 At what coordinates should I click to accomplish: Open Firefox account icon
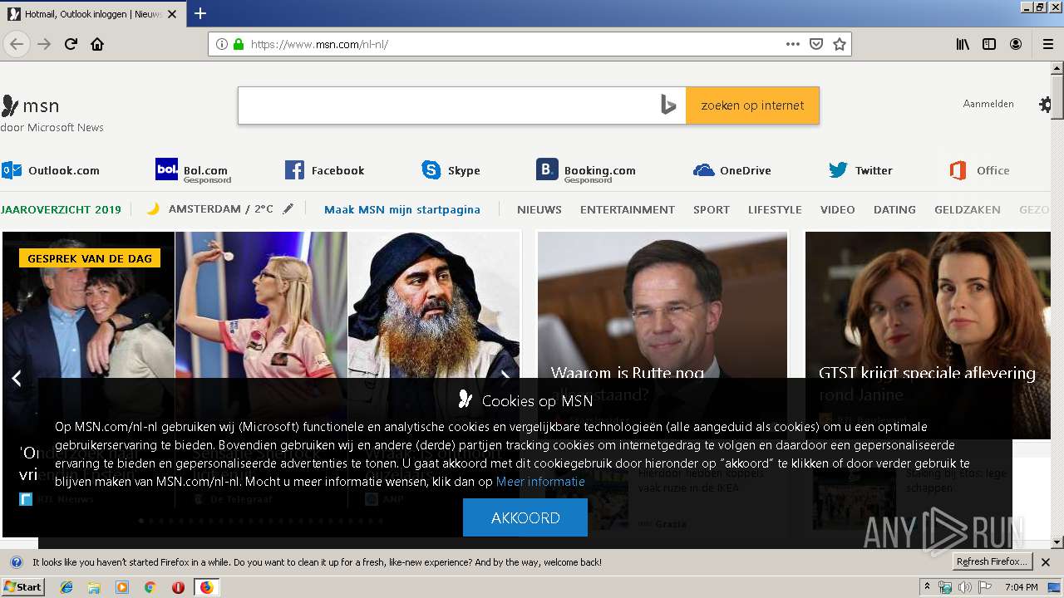(1016, 44)
